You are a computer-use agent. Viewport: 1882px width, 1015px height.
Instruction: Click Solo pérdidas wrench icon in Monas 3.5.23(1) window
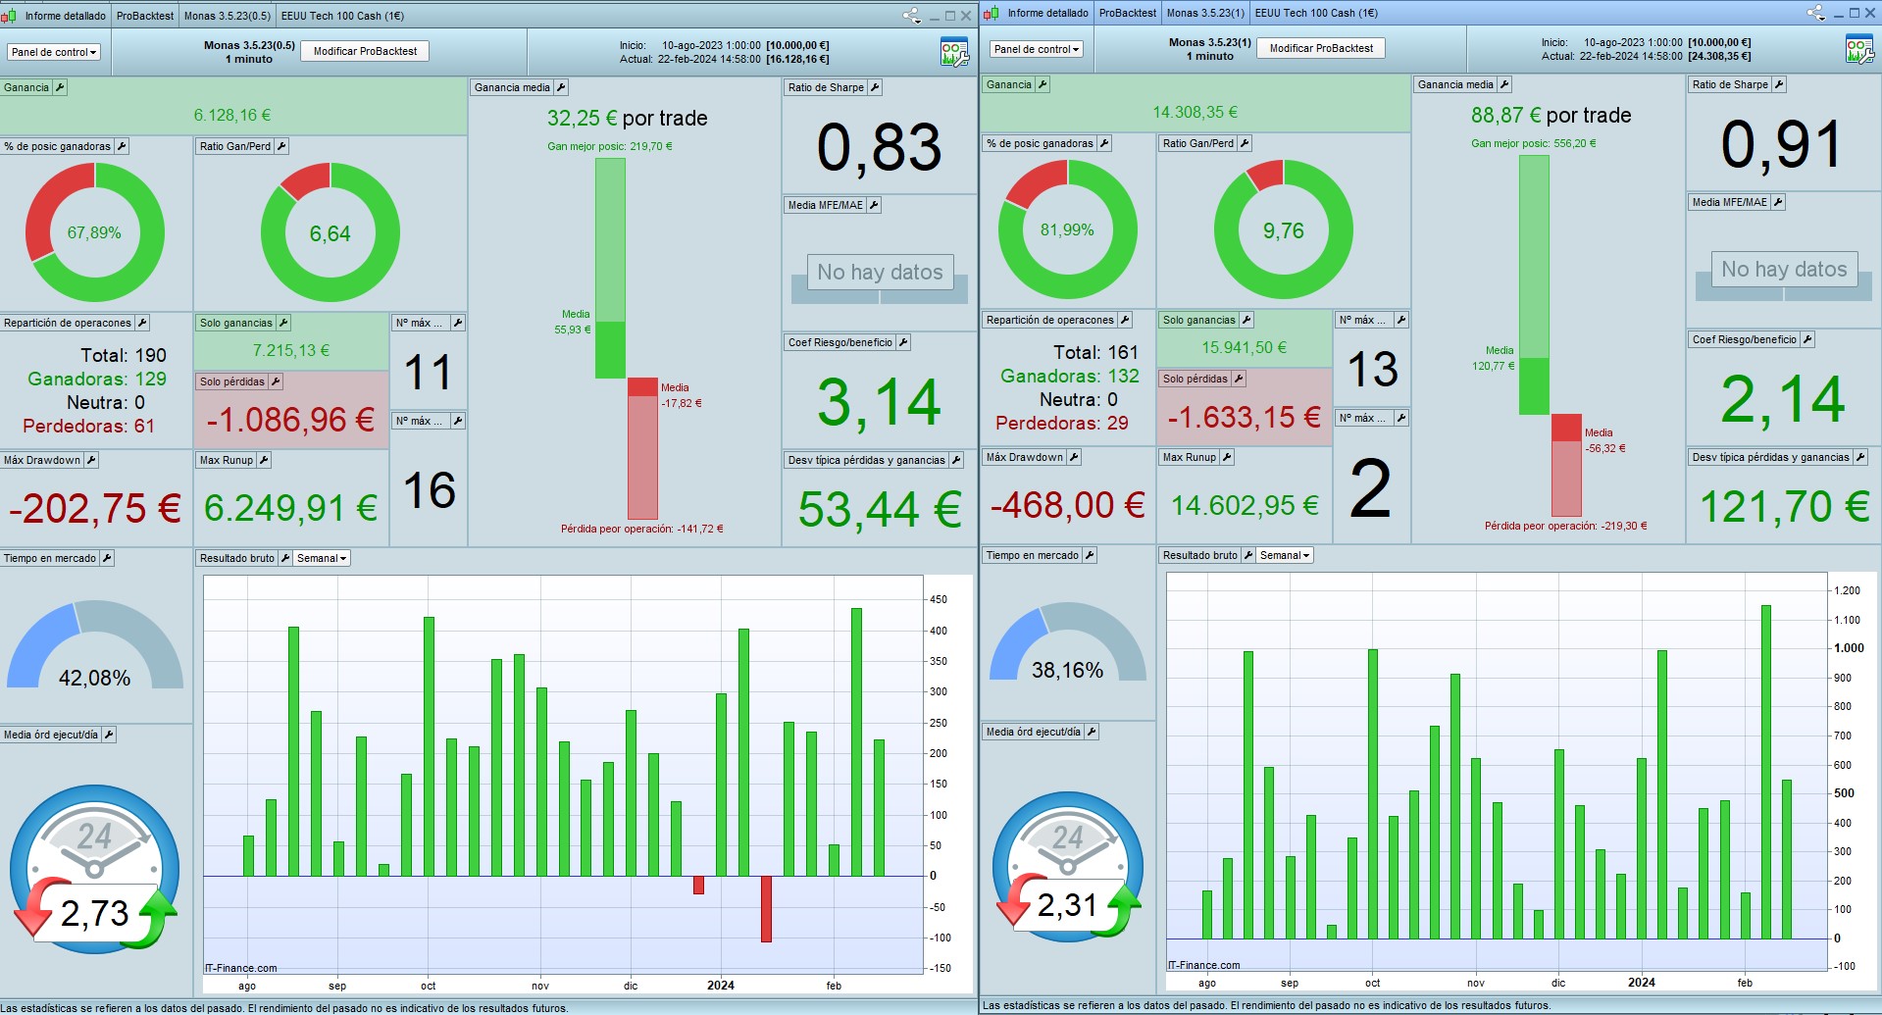click(x=1239, y=379)
